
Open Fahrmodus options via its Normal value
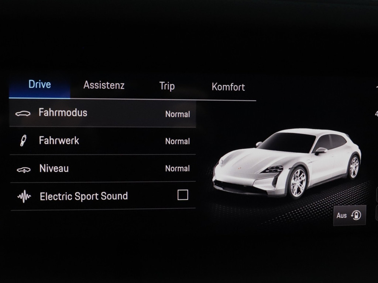(177, 114)
